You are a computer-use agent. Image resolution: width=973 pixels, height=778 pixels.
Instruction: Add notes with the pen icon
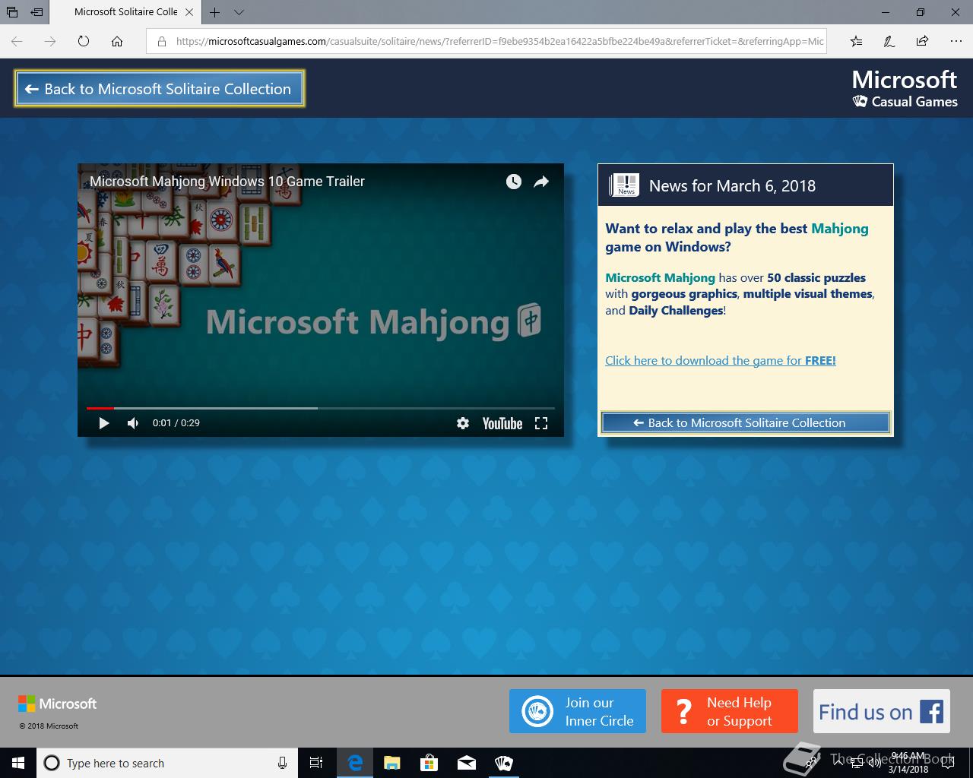889,41
